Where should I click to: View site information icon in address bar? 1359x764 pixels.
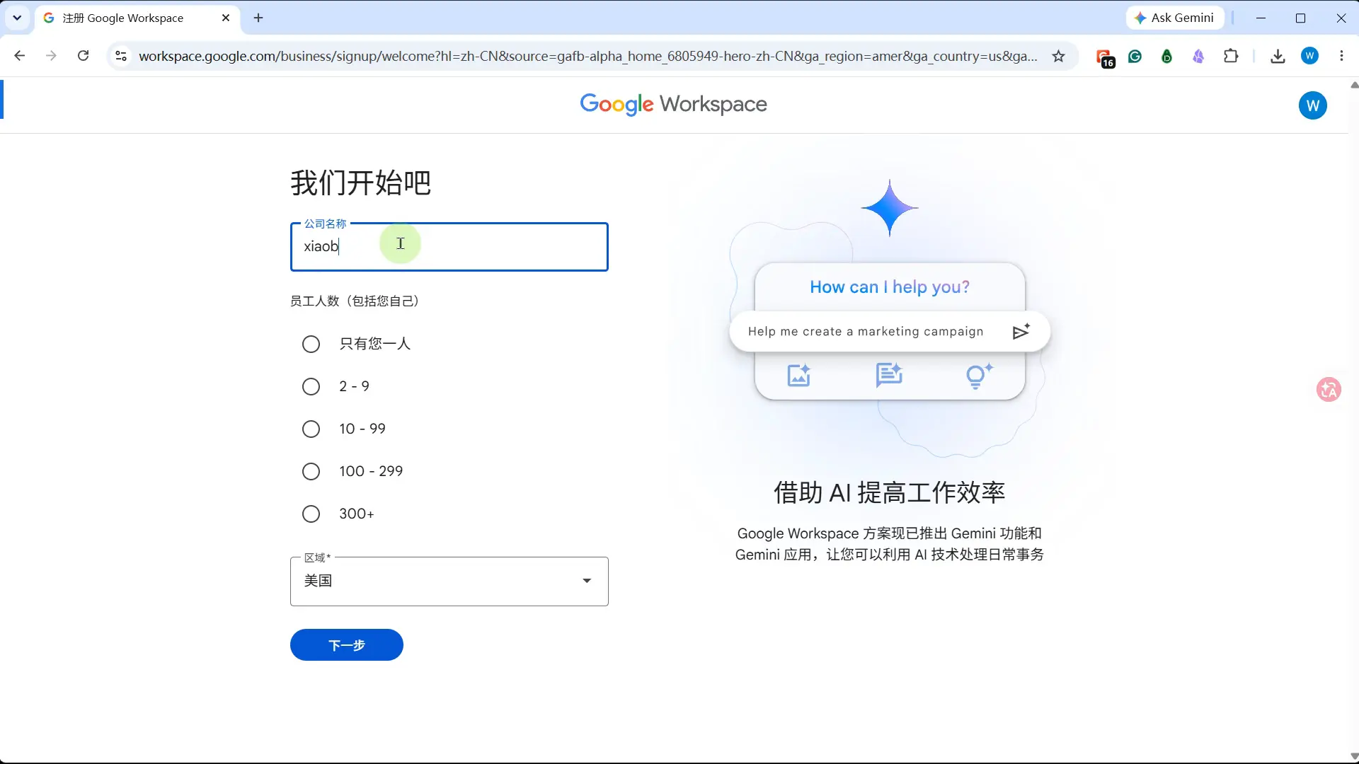coord(121,56)
